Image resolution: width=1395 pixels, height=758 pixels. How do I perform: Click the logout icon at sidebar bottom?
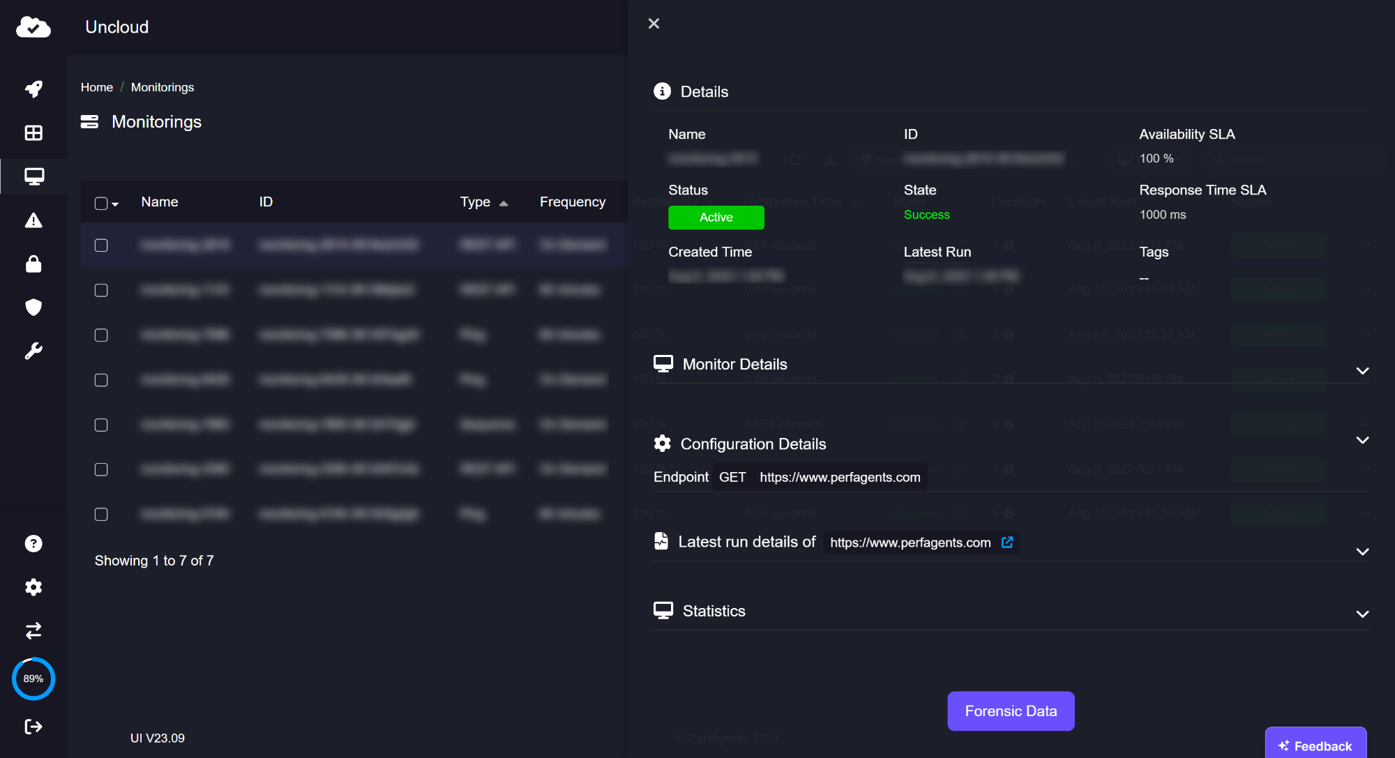click(x=33, y=727)
